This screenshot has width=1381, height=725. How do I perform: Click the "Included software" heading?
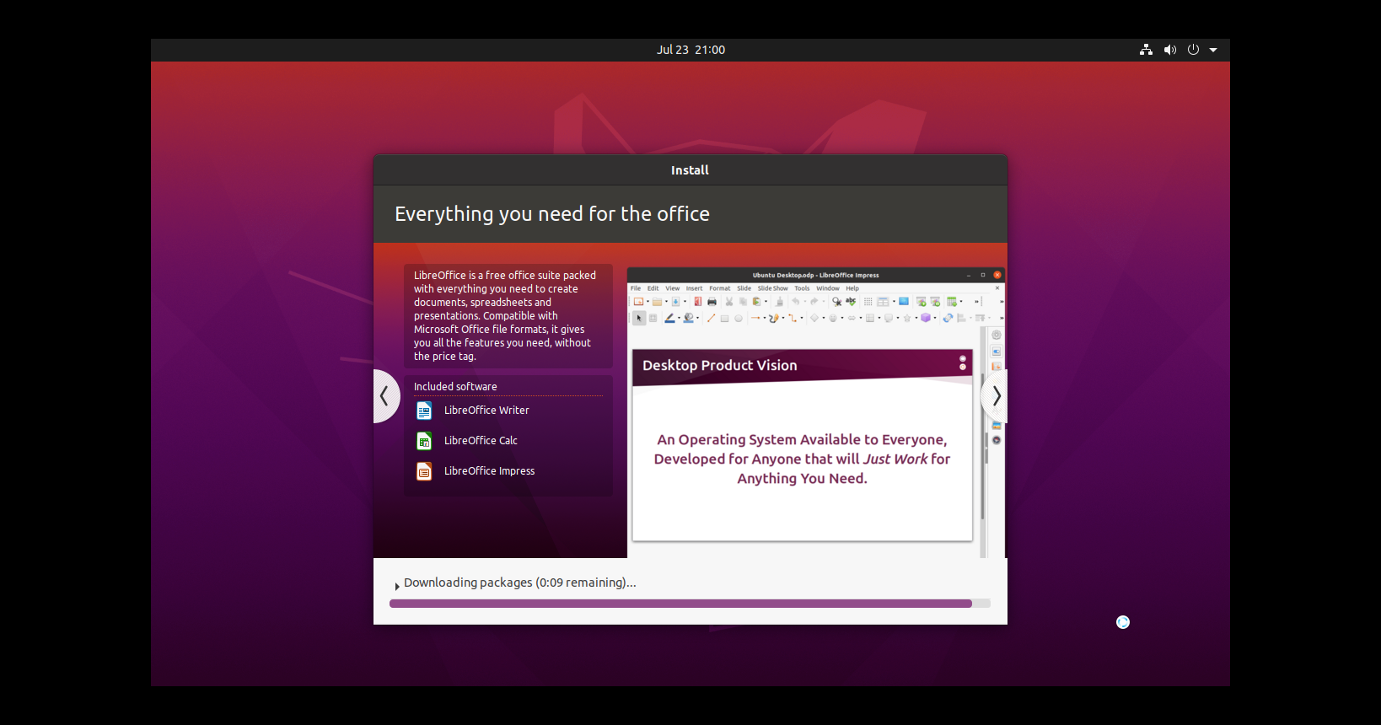pos(455,387)
